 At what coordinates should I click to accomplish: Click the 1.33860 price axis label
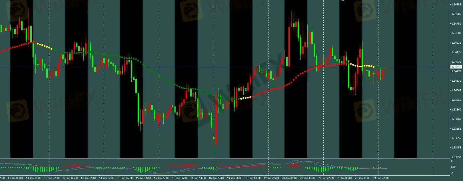point(456,110)
